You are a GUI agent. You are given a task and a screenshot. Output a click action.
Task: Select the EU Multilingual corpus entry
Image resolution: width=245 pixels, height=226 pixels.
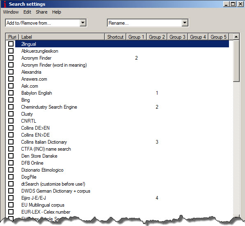pyautogui.click(x=43, y=205)
